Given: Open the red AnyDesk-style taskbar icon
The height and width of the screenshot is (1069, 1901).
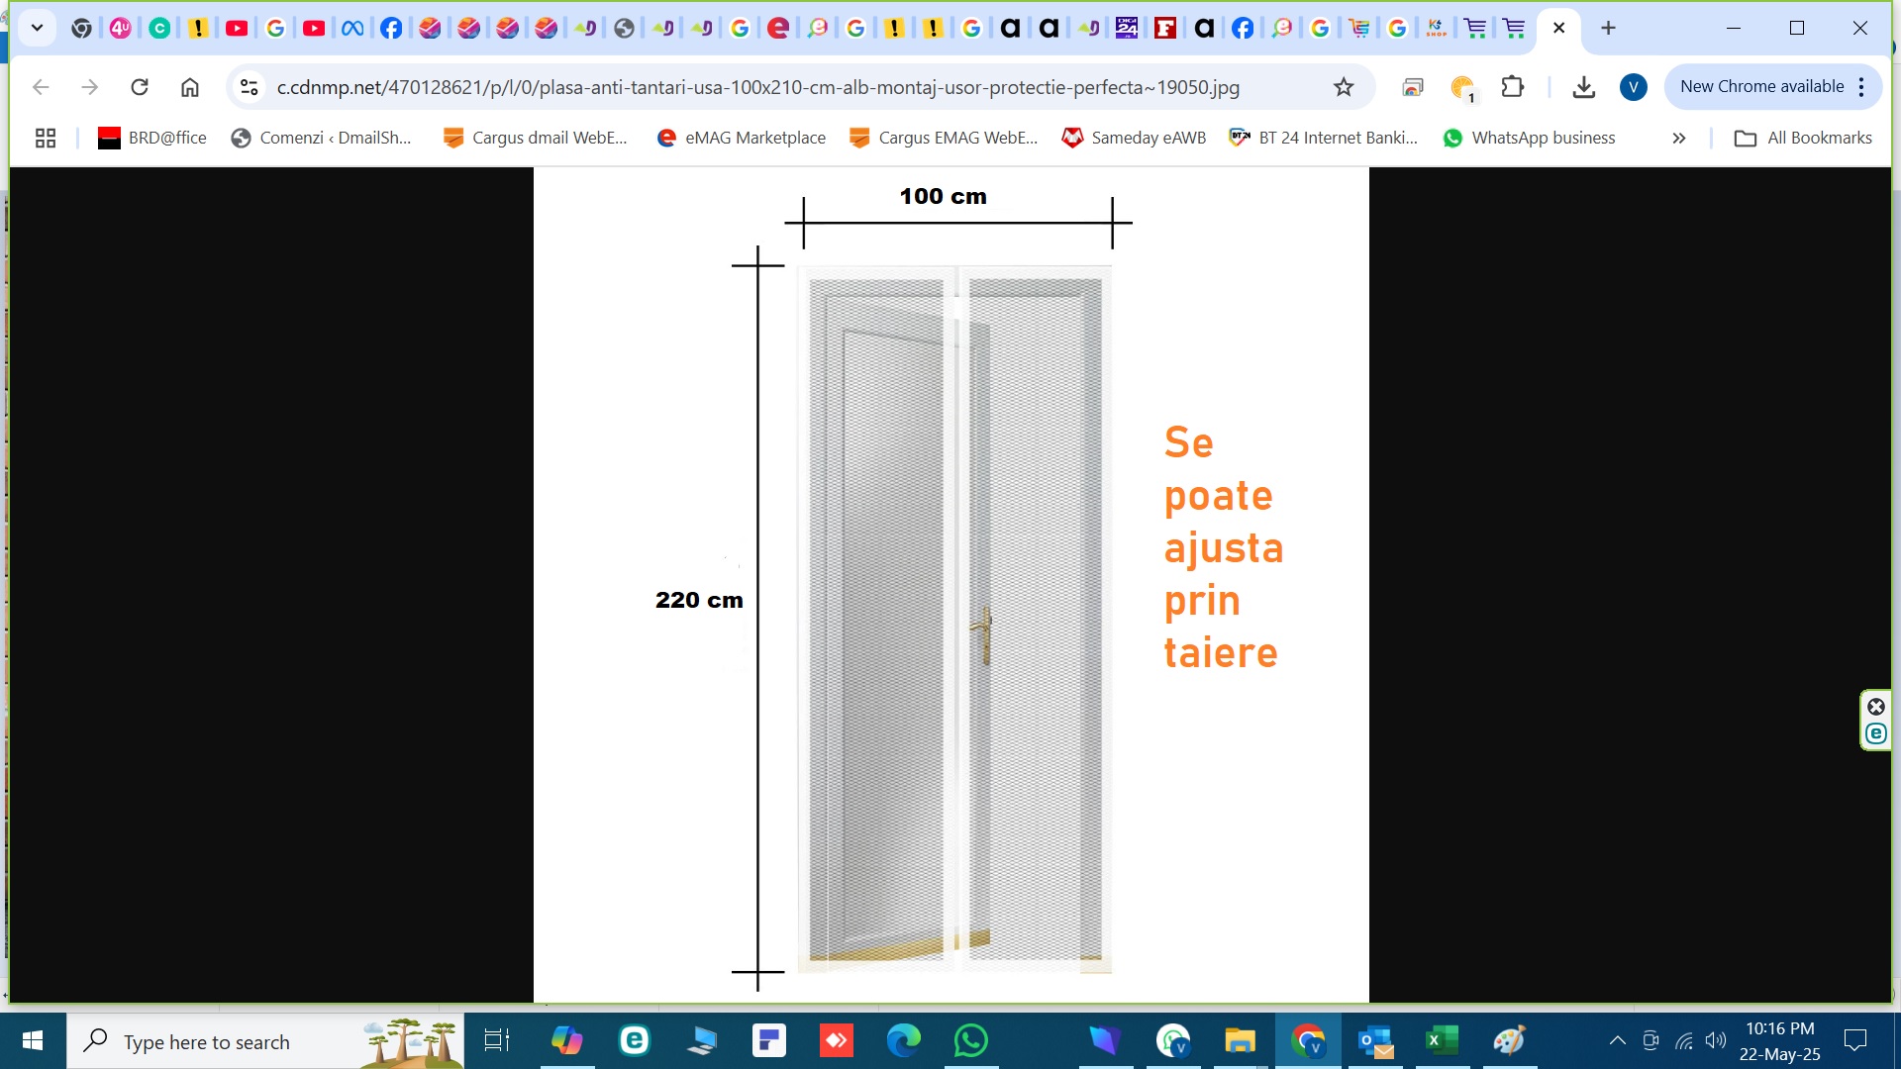Looking at the screenshot, I should coord(837,1041).
